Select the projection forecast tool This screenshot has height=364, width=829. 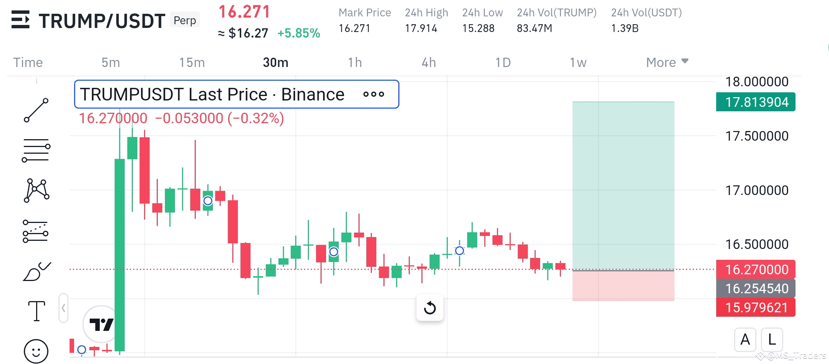coord(36,231)
